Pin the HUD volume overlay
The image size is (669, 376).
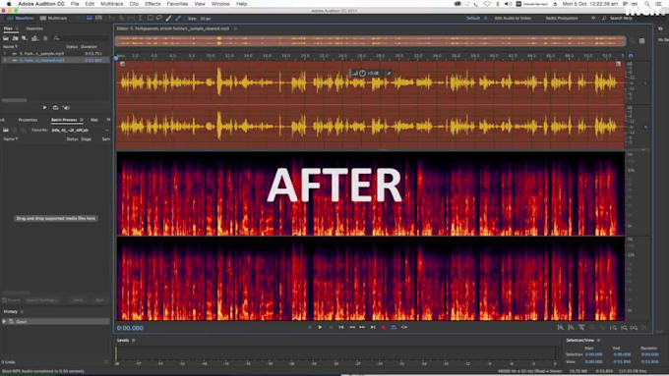(x=389, y=74)
